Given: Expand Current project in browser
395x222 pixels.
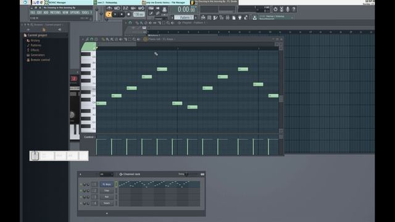Looking at the screenshot, I should [37, 35].
